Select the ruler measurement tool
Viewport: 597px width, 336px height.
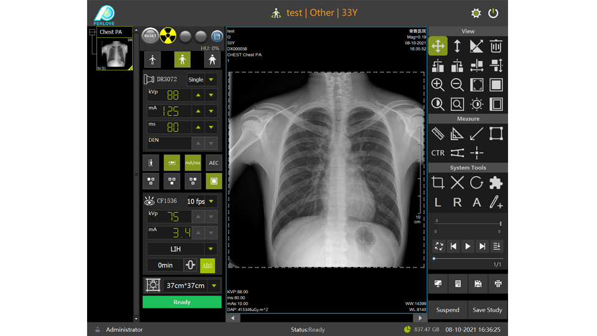tap(438, 133)
